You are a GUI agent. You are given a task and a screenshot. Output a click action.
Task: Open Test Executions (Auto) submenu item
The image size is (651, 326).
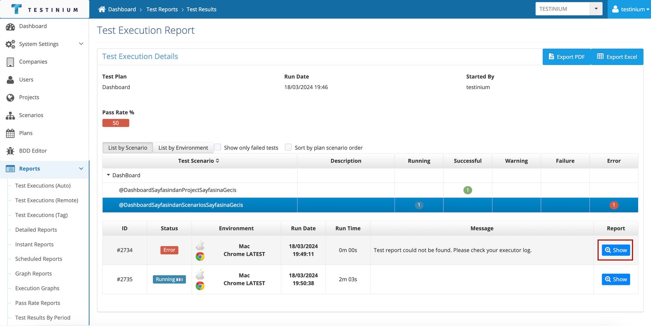43,185
